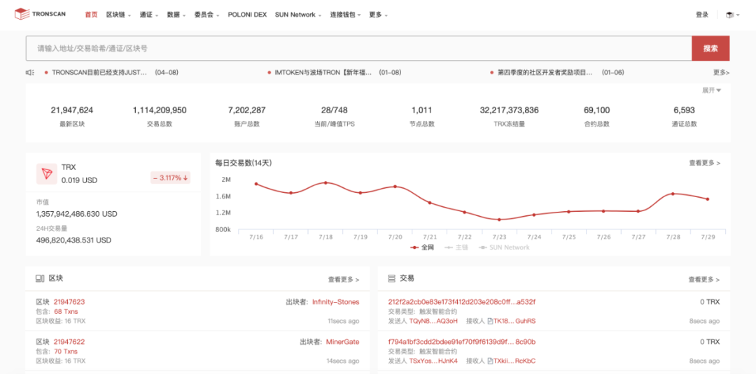Click the node count 1,011
Image resolution: width=756 pixels, height=374 pixels.
(422, 110)
